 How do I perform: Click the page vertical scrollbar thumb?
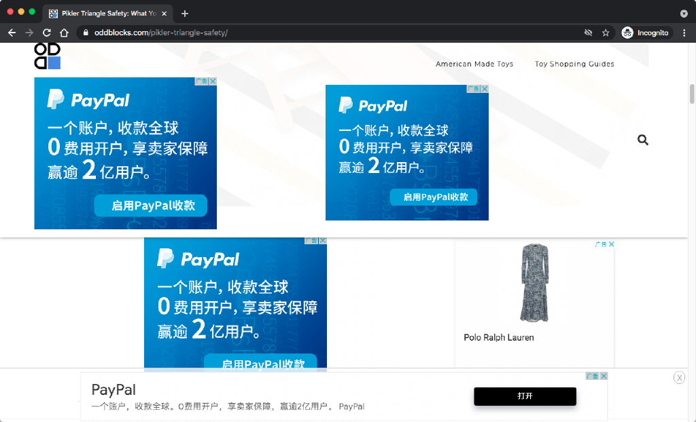[691, 94]
